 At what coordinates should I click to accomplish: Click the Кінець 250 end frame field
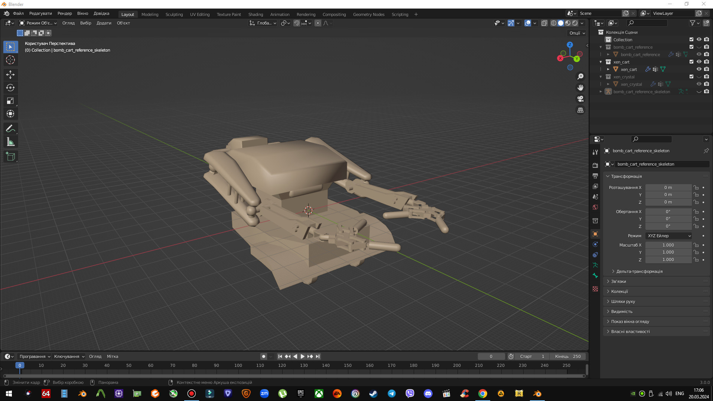coord(568,356)
